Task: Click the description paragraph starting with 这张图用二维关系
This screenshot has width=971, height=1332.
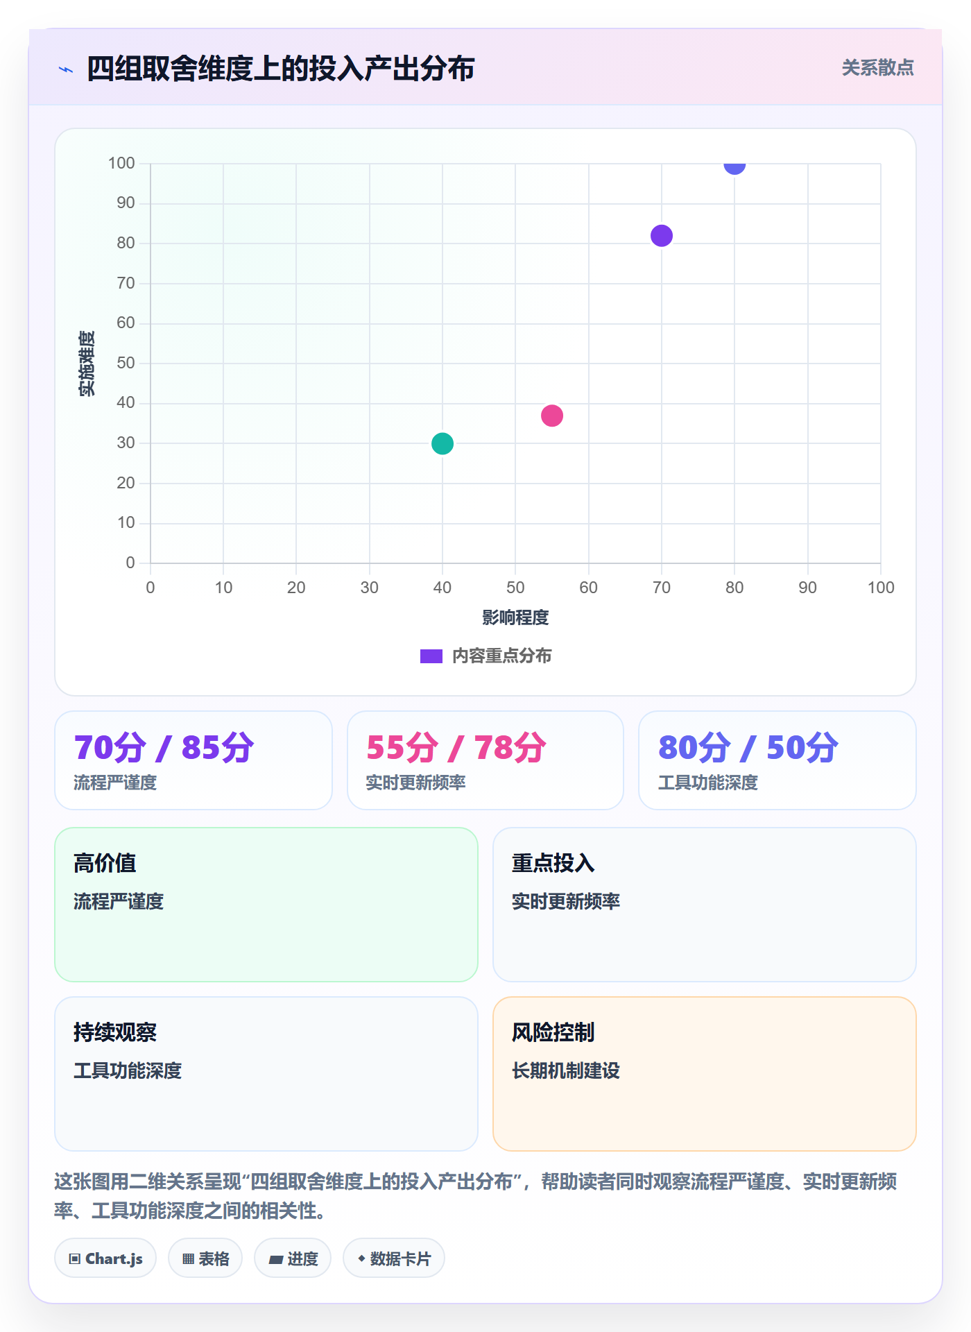Action: pos(476,1195)
